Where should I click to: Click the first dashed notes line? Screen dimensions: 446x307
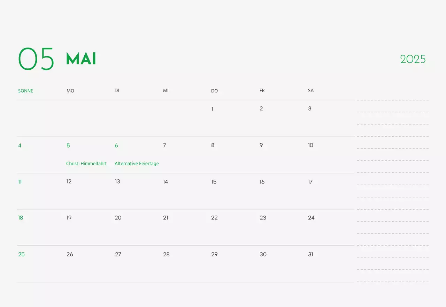[393, 100]
